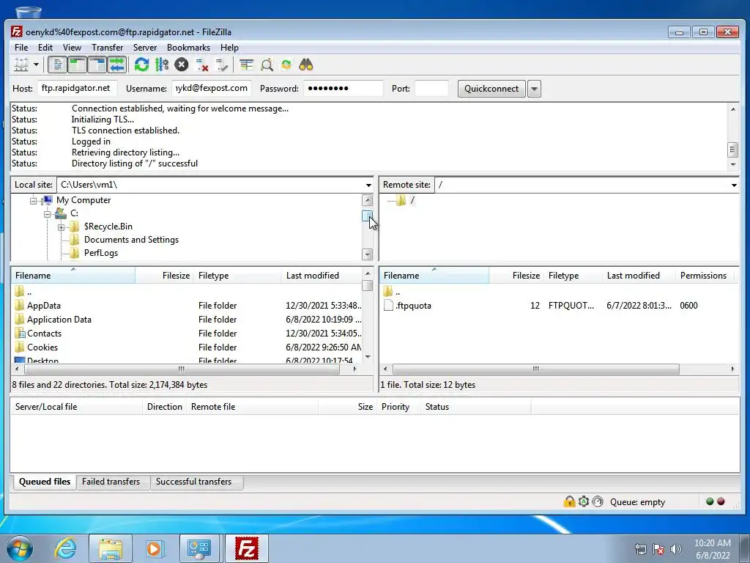Open the Transfer menu
The image size is (750, 563).
click(107, 48)
